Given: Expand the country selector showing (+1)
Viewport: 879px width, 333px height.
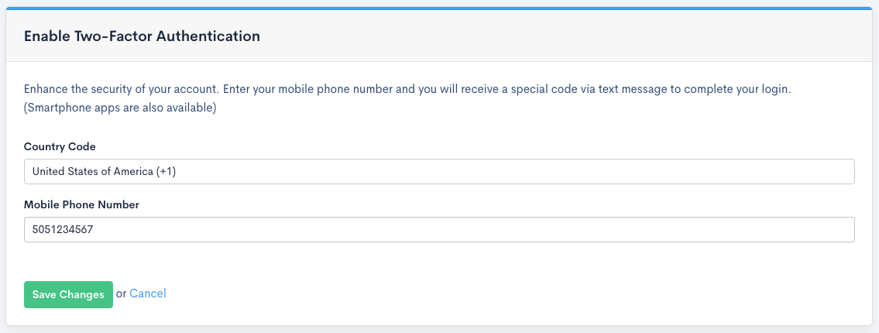Looking at the screenshot, I should [438, 172].
